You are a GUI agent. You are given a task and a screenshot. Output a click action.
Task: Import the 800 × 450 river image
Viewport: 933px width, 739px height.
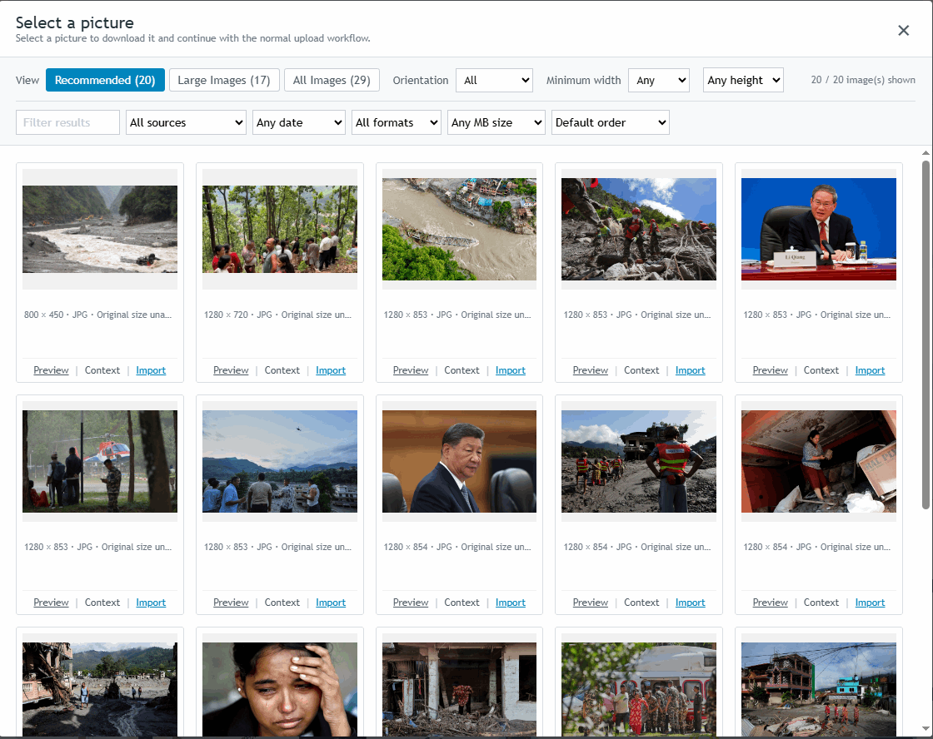tap(151, 370)
